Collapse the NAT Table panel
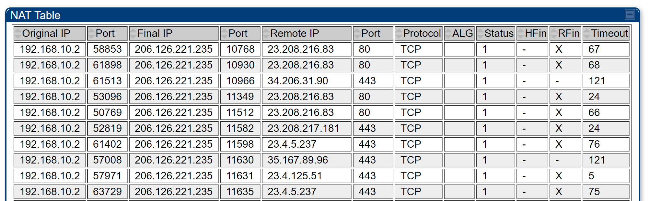This screenshot has width=650, height=201. click(x=630, y=15)
